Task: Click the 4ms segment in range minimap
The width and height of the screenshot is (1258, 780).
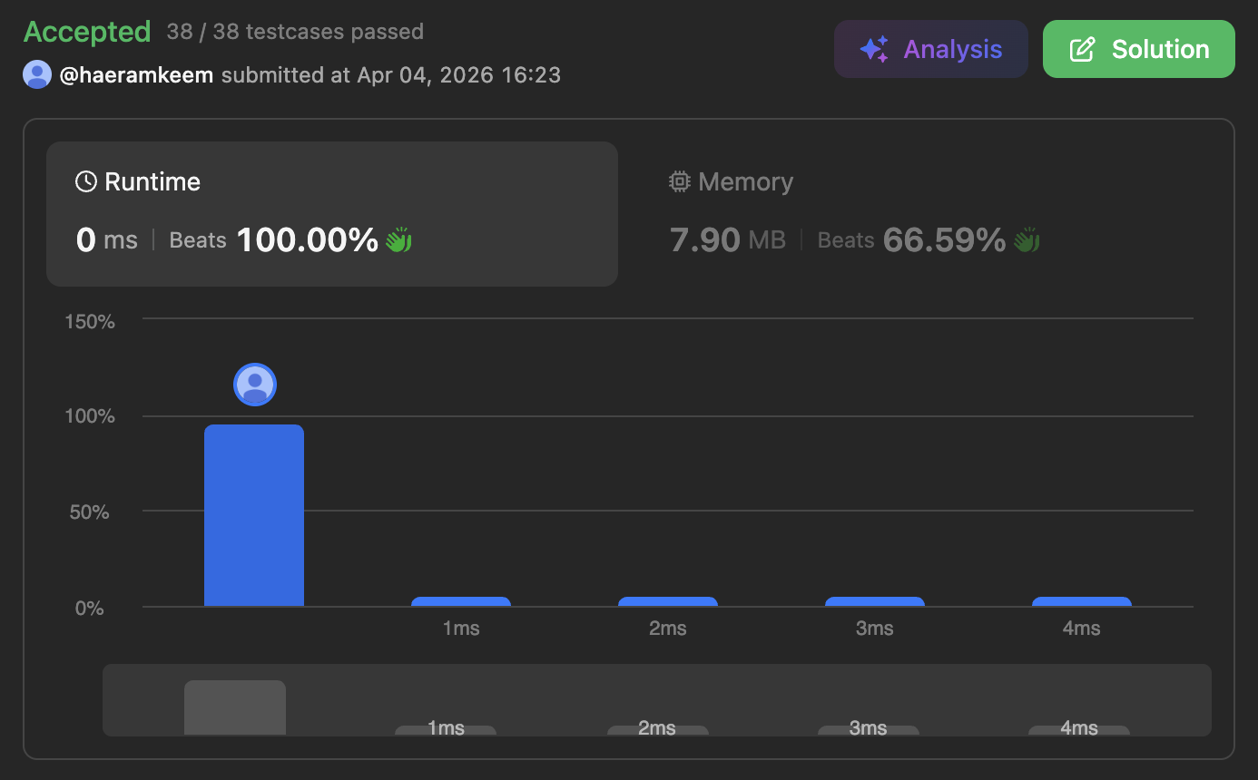Action: click(1079, 730)
